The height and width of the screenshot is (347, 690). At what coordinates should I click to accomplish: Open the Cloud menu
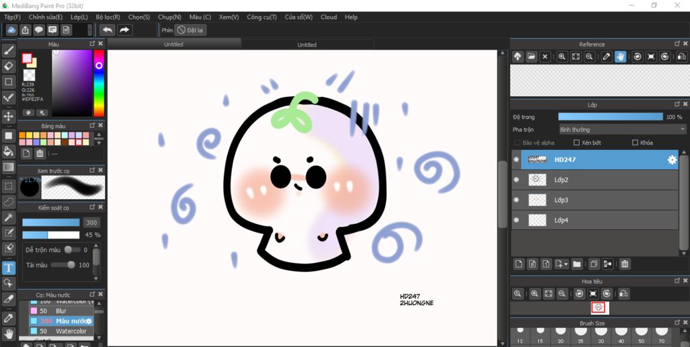click(x=329, y=17)
